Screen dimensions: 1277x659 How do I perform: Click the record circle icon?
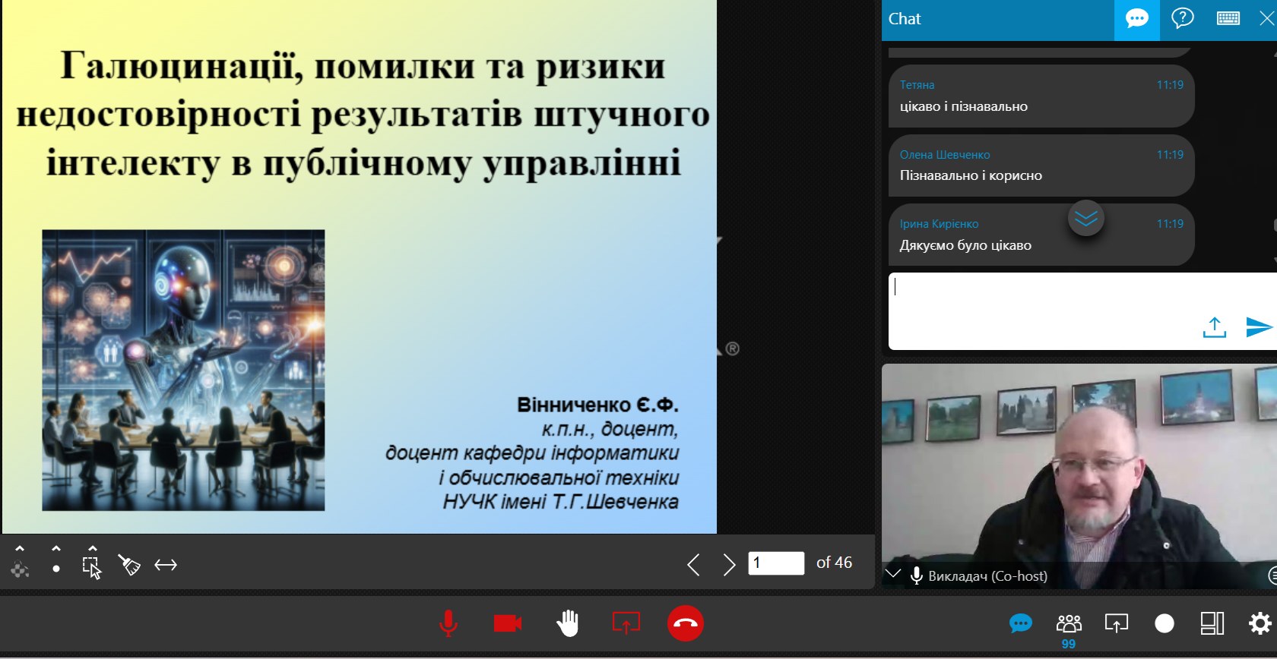coord(1165,623)
